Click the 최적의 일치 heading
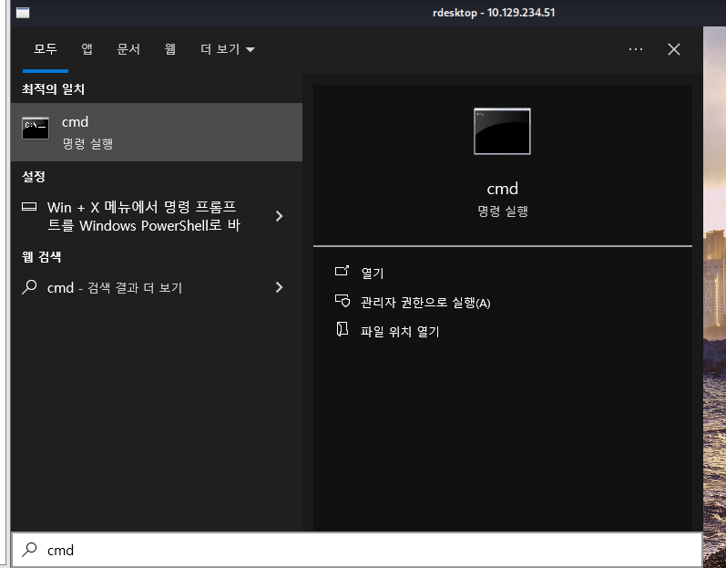This screenshot has height=568, width=726. pyautogui.click(x=53, y=89)
